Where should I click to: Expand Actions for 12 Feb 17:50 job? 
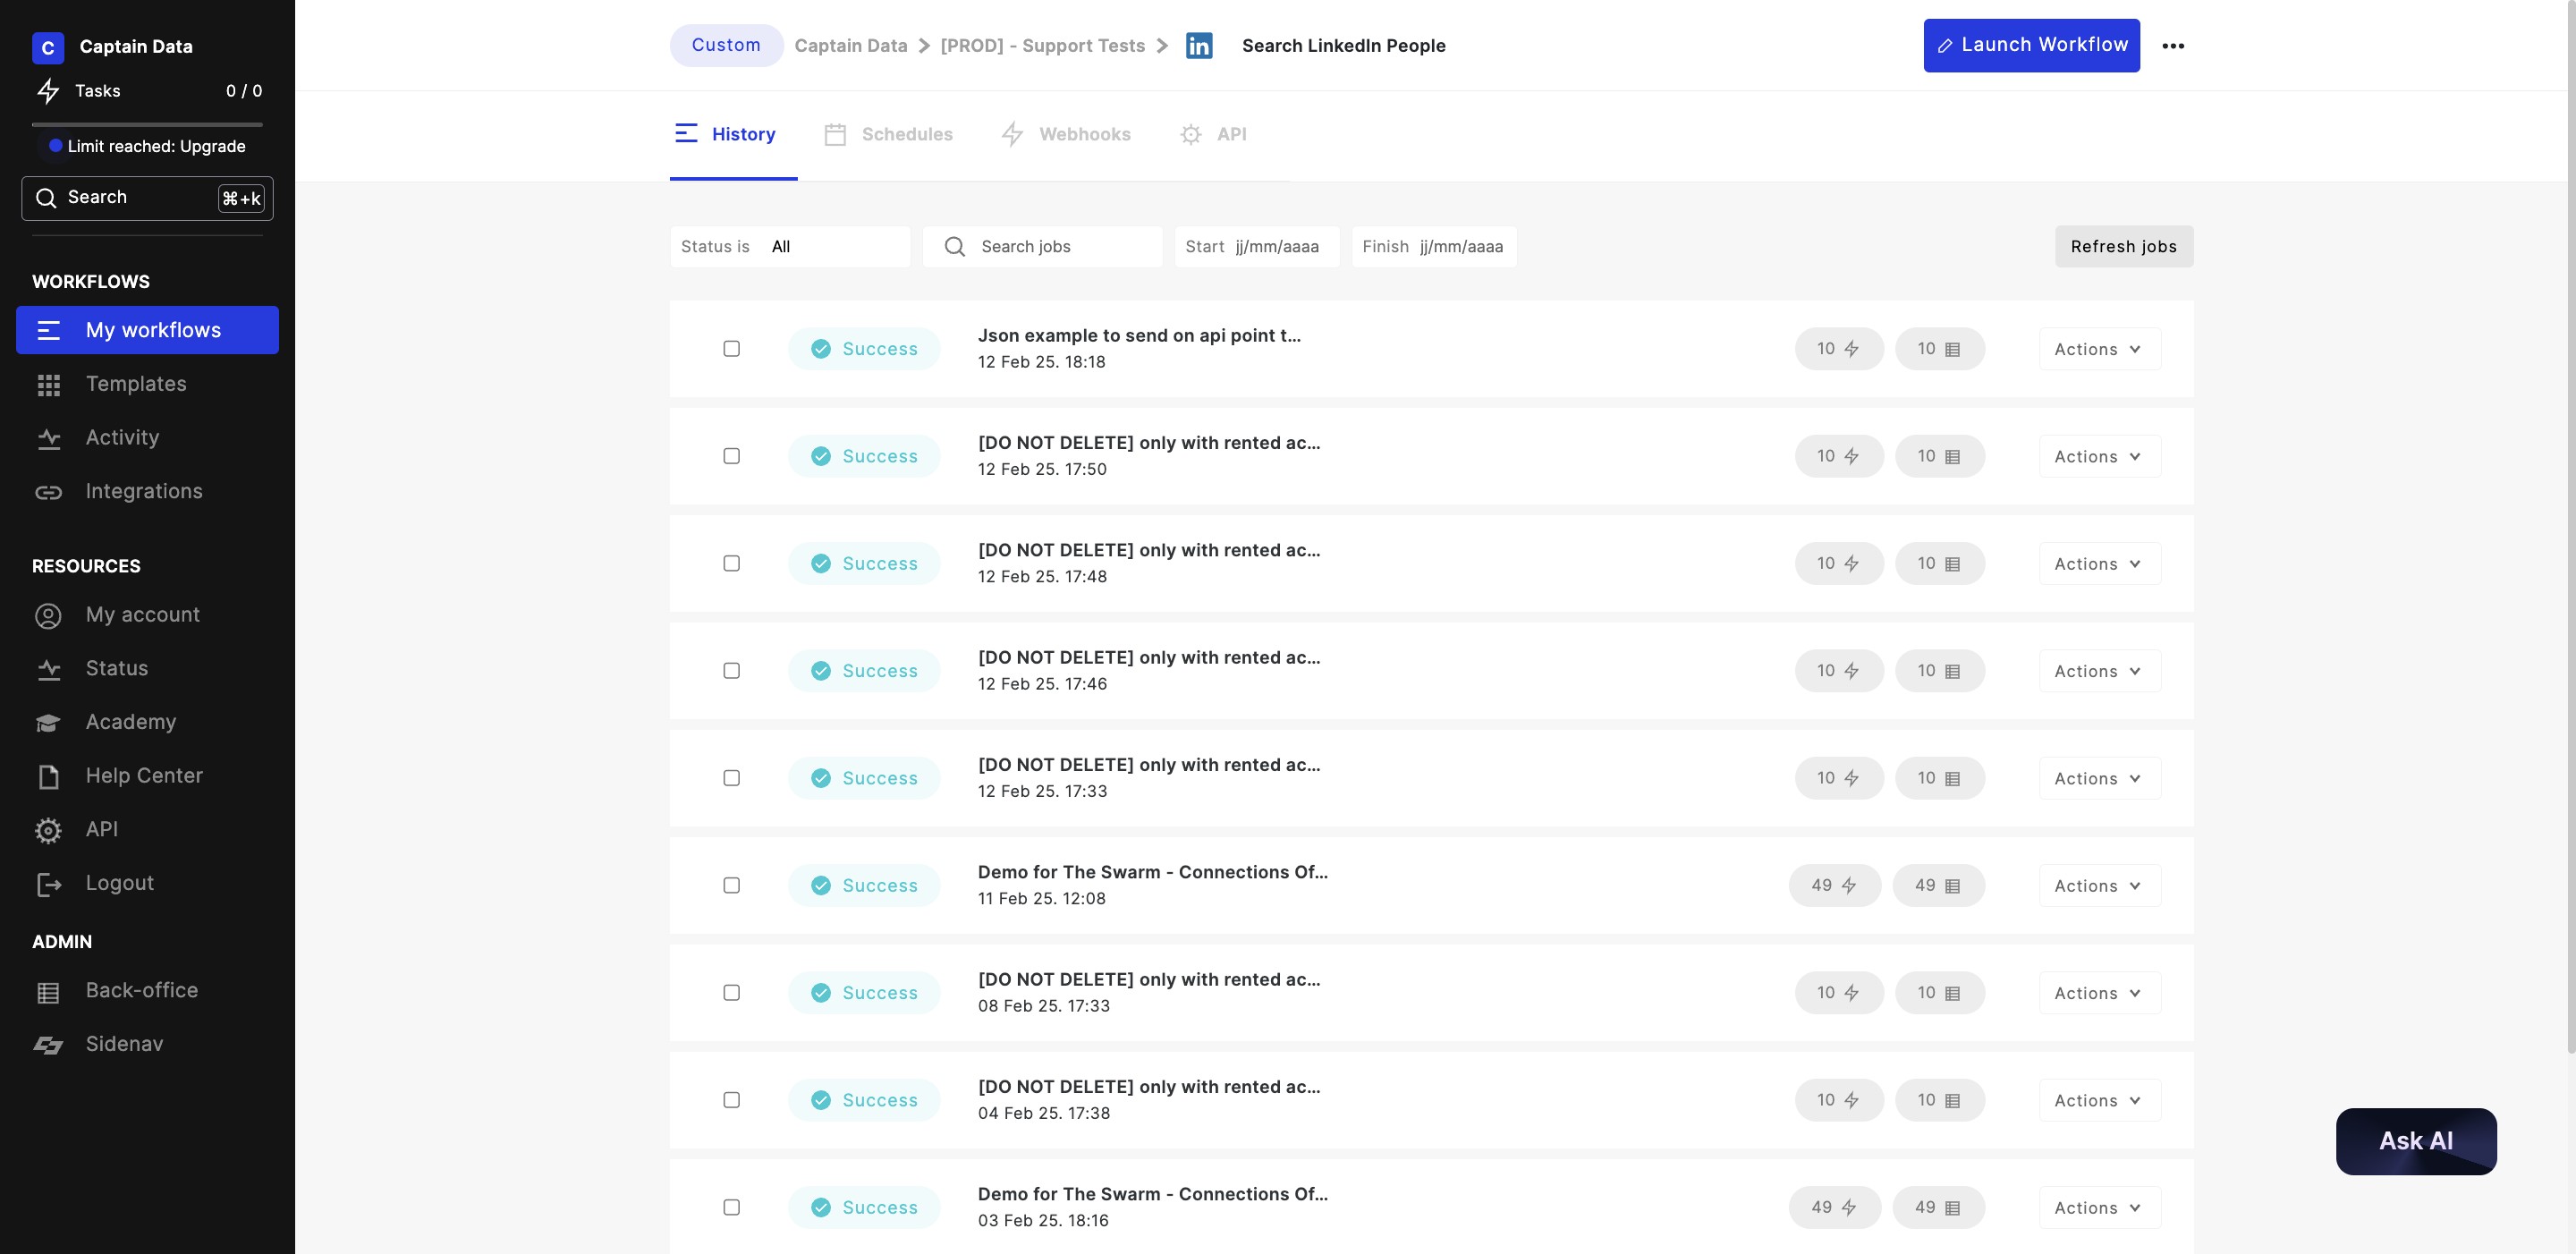[x=2099, y=456]
